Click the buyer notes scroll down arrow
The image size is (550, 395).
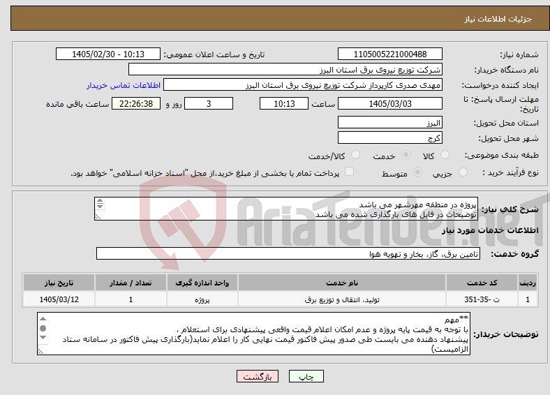click(x=43, y=338)
